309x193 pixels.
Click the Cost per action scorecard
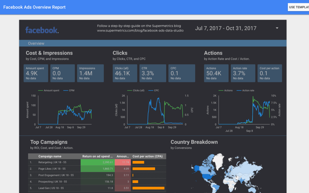[270, 73]
